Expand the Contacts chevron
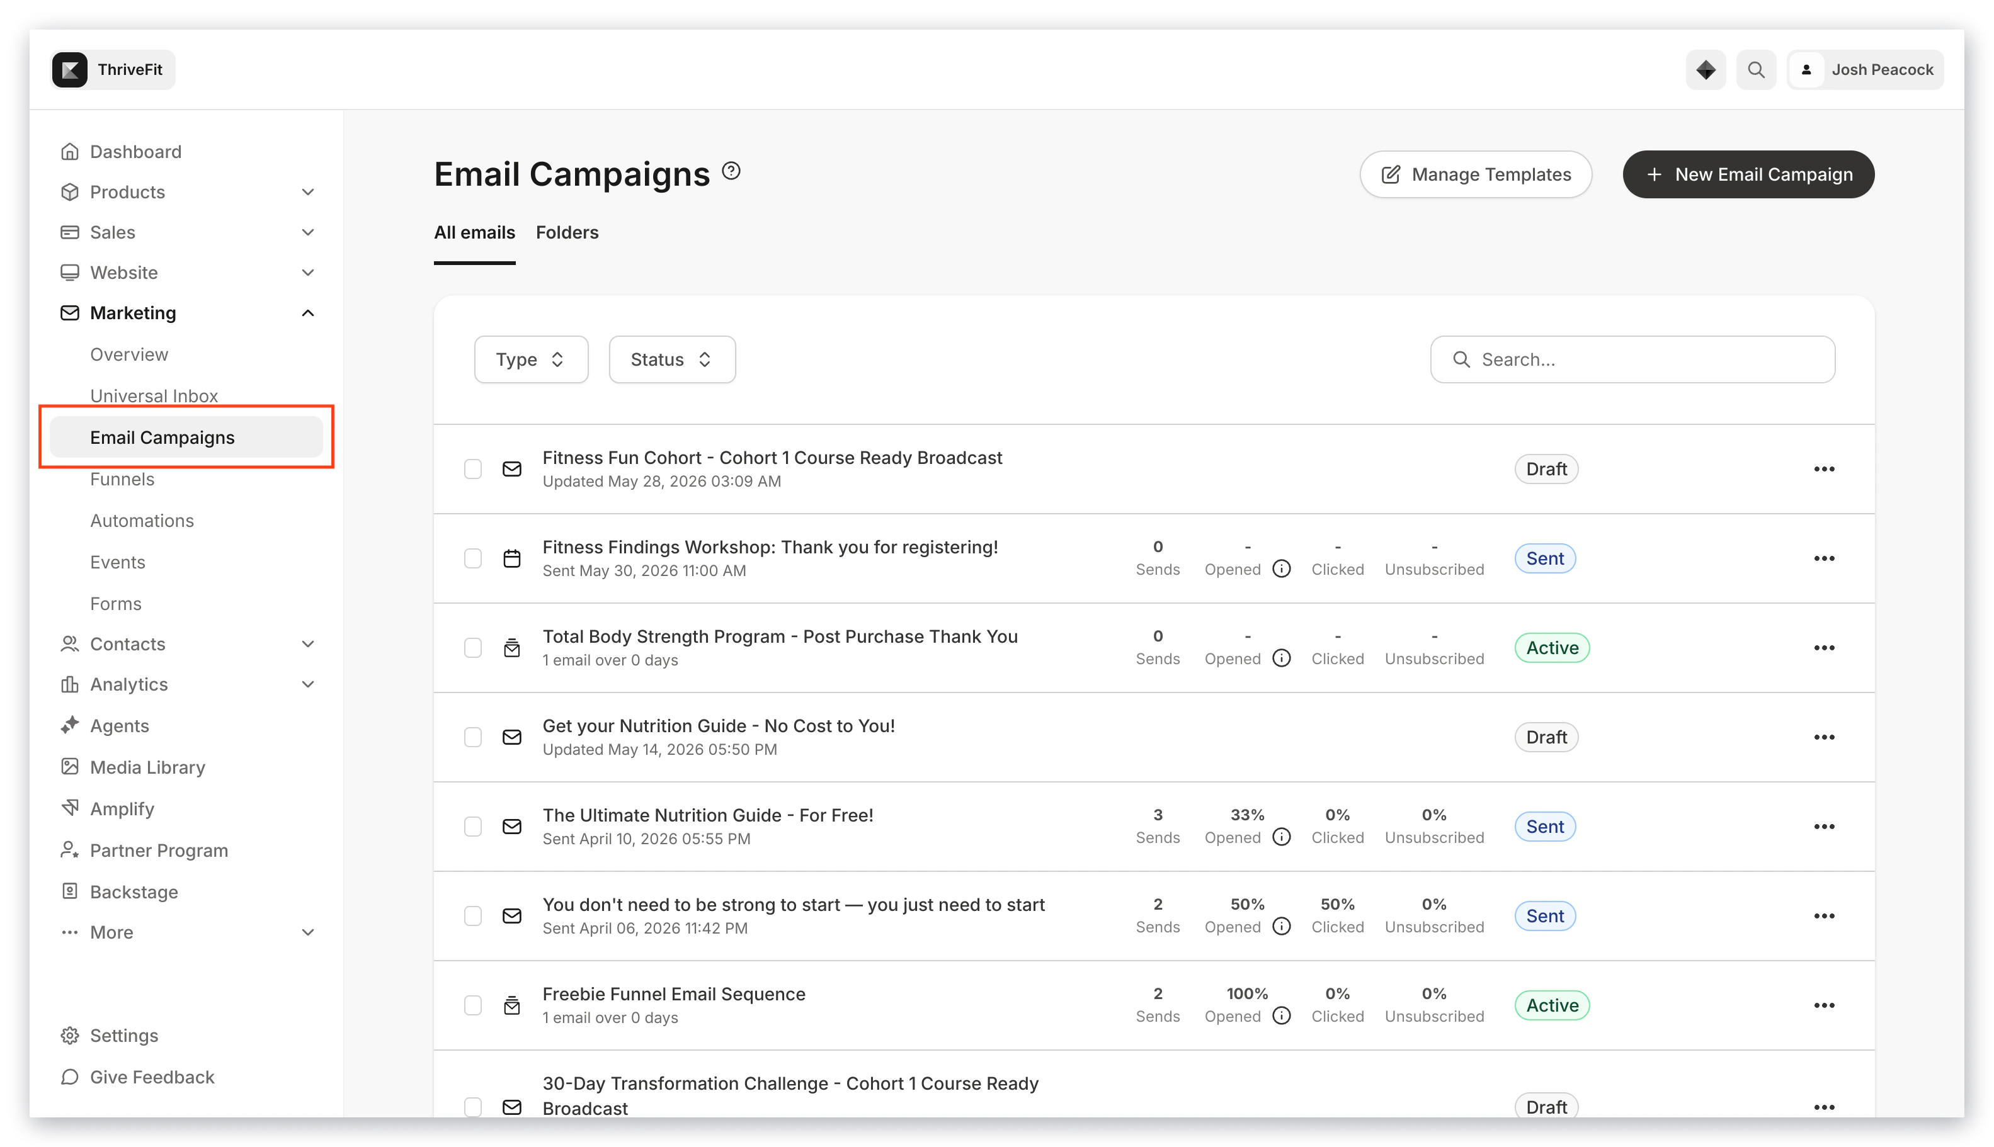The width and height of the screenshot is (1994, 1147). point(308,643)
